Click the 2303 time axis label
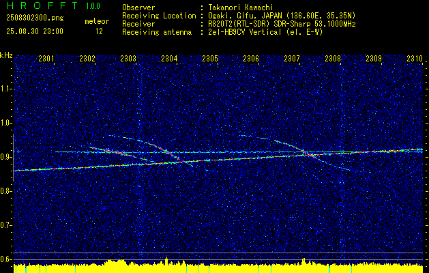Viewport: 429px width, 273px height. 128,58
